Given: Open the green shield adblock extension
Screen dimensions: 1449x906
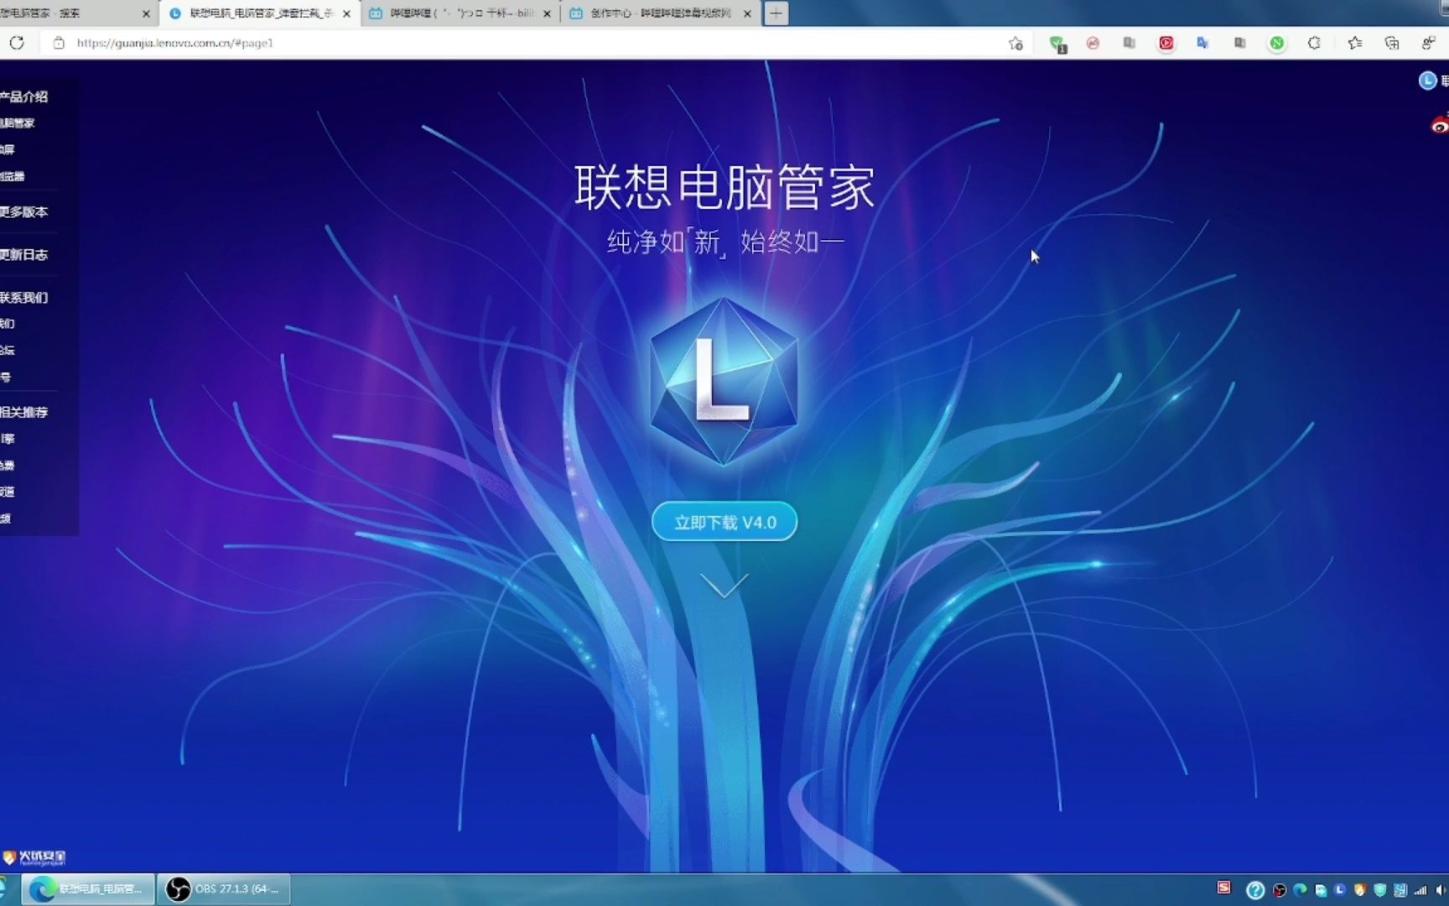Looking at the screenshot, I should [x=1057, y=44].
